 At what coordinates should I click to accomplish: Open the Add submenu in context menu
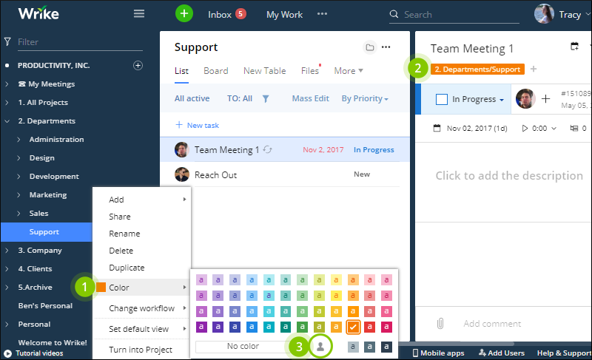coord(142,200)
